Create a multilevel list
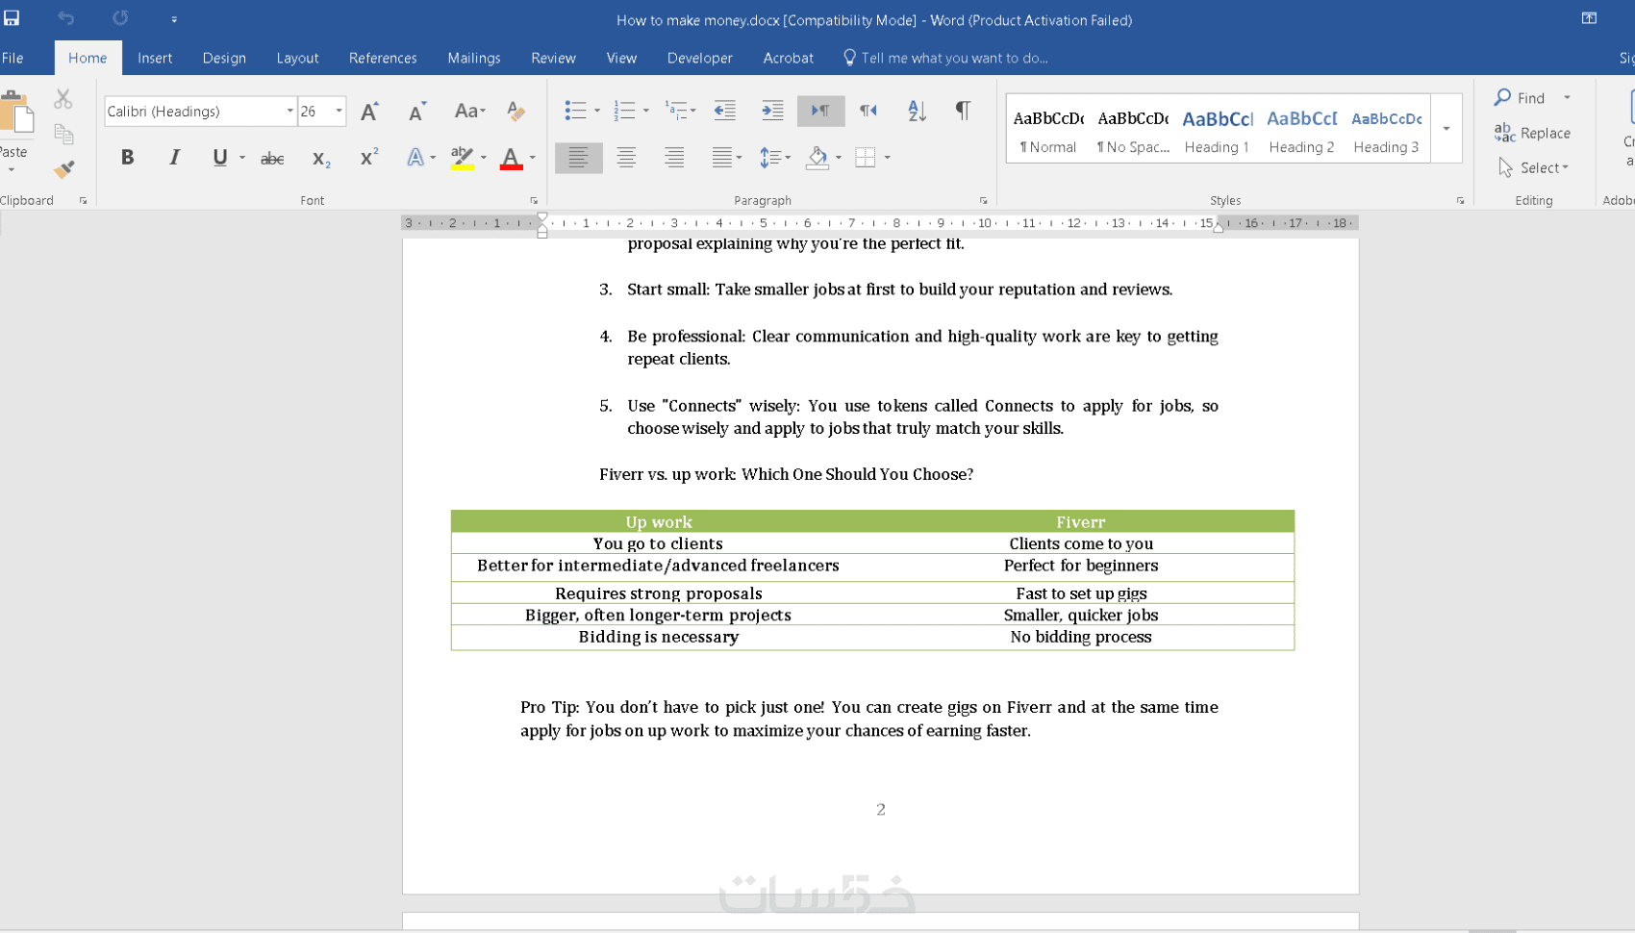 coord(676,111)
